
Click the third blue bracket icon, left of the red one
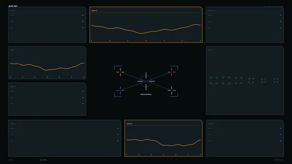239,81
